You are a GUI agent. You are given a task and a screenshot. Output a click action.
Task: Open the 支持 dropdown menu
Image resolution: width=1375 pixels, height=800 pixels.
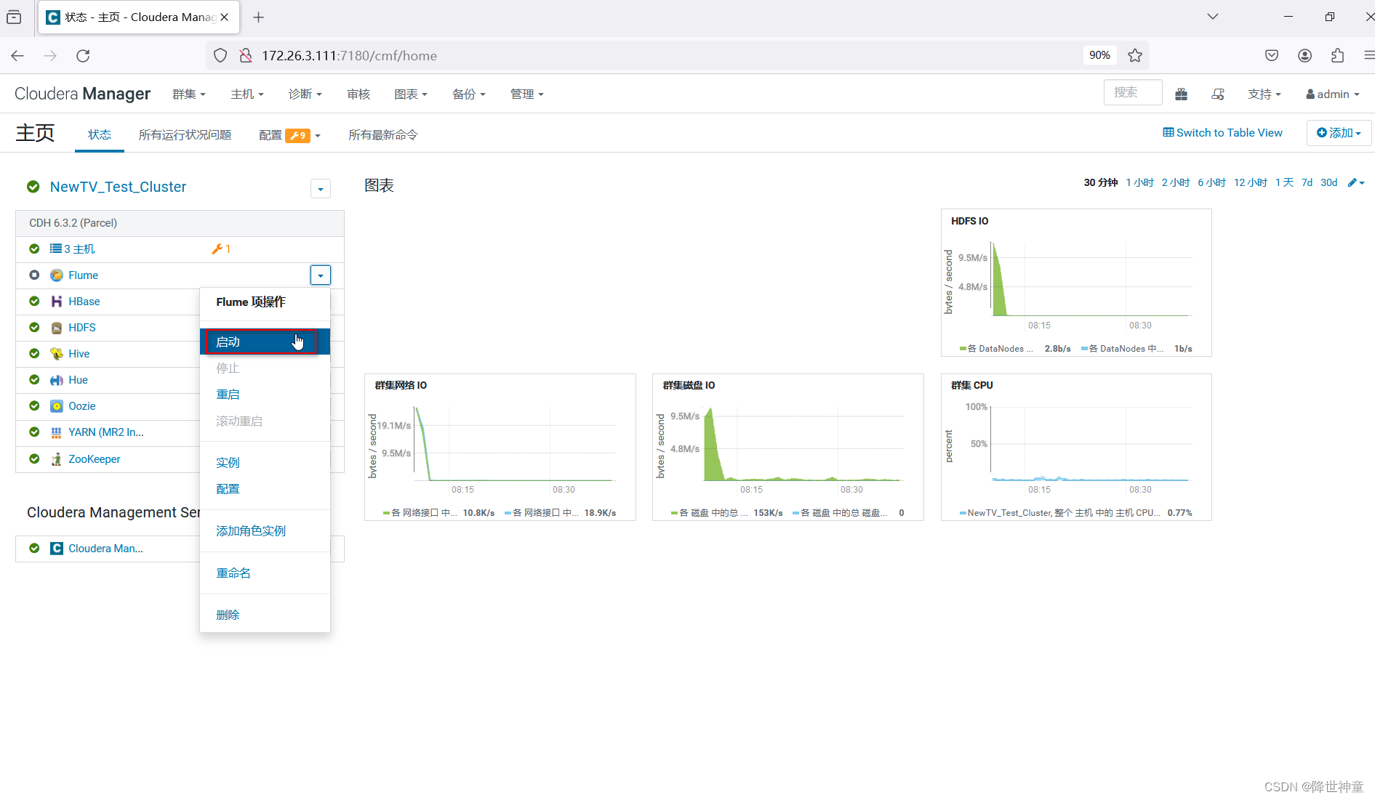pos(1264,94)
